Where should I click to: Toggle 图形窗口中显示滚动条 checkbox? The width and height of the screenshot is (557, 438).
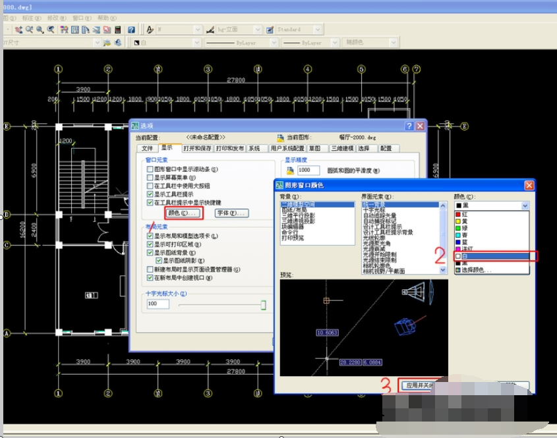pos(150,169)
